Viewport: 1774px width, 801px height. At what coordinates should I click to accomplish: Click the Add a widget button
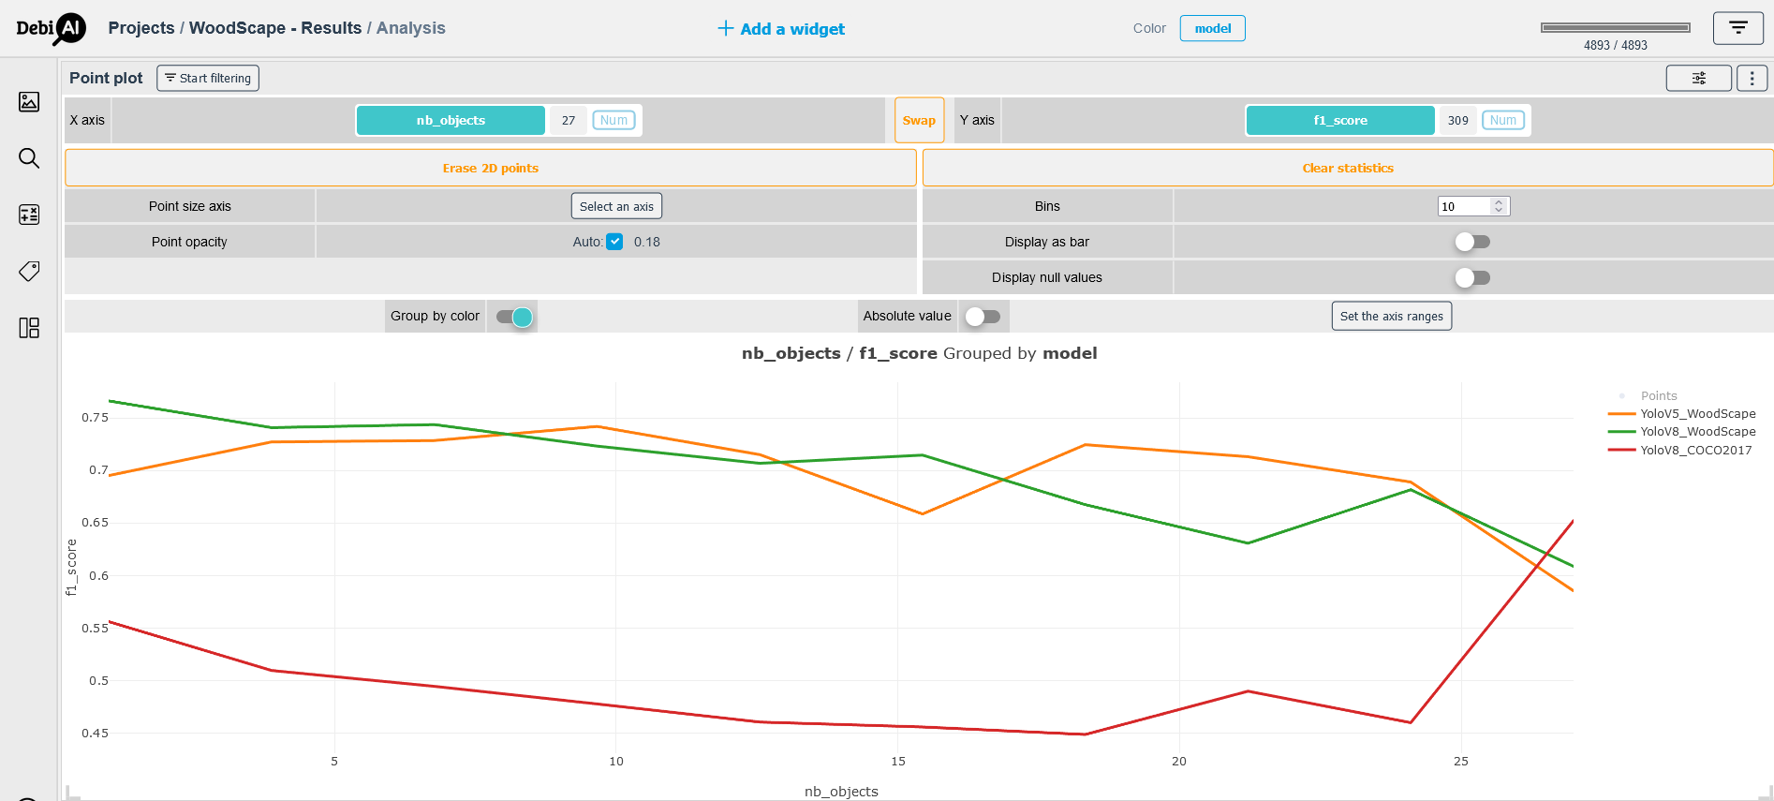click(x=781, y=28)
